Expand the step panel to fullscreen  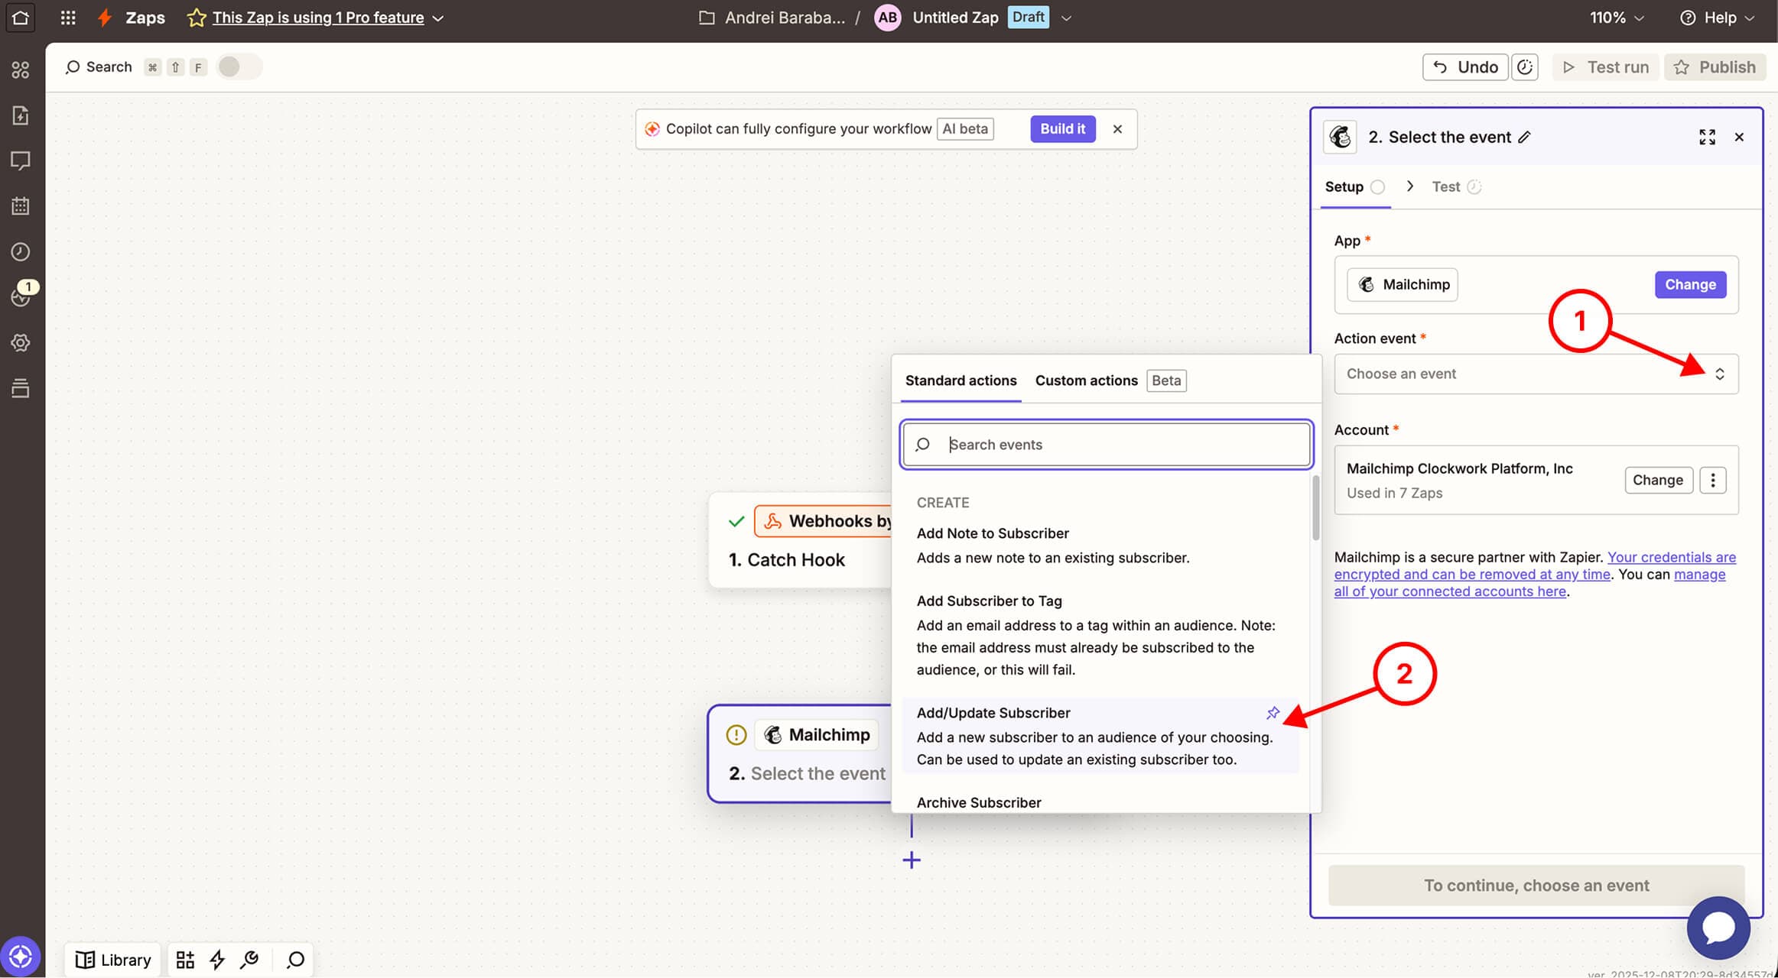pyautogui.click(x=1707, y=138)
